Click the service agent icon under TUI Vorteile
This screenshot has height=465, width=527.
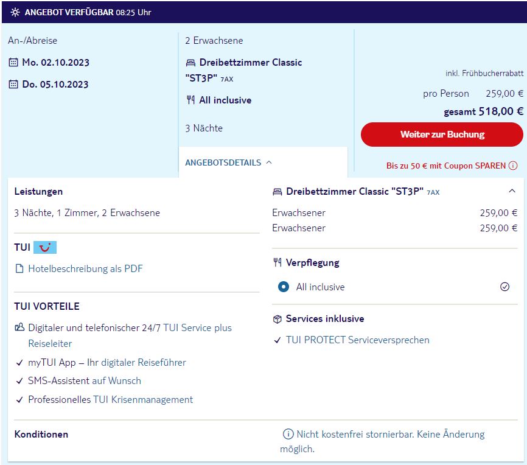tap(19, 327)
